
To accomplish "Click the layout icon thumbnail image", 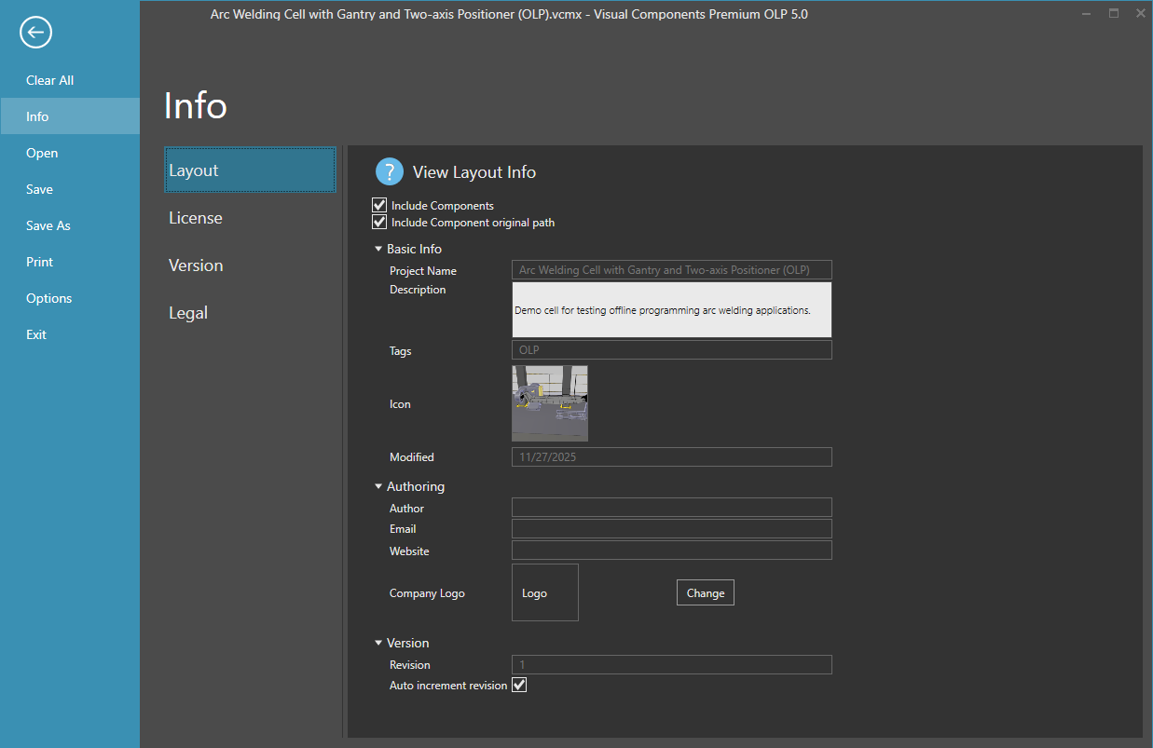I will coord(549,403).
